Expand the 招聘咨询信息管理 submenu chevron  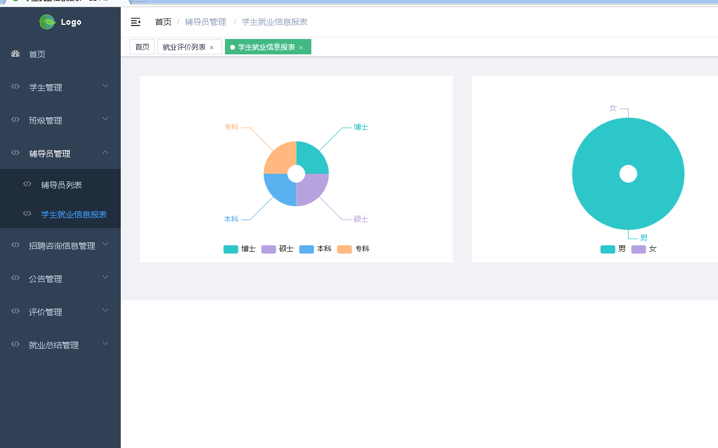tap(105, 244)
